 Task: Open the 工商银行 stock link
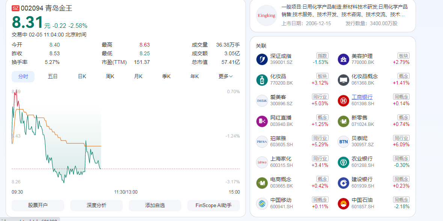[362, 97]
